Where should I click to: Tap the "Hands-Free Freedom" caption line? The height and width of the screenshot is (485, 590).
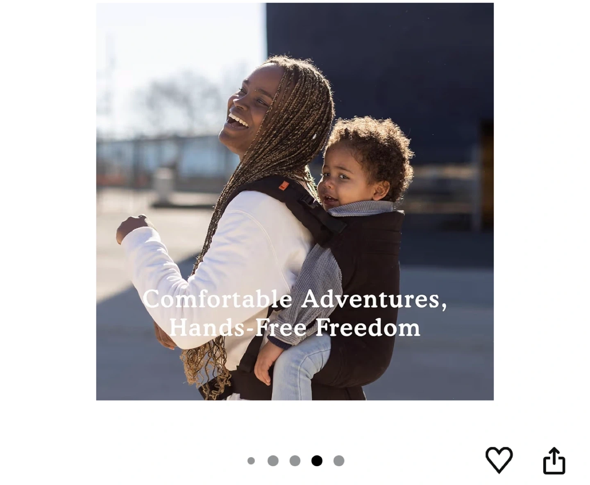(295, 327)
